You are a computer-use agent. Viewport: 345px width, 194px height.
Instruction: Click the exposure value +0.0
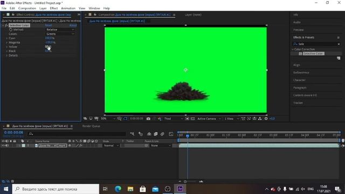pyautogui.click(x=272, y=119)
